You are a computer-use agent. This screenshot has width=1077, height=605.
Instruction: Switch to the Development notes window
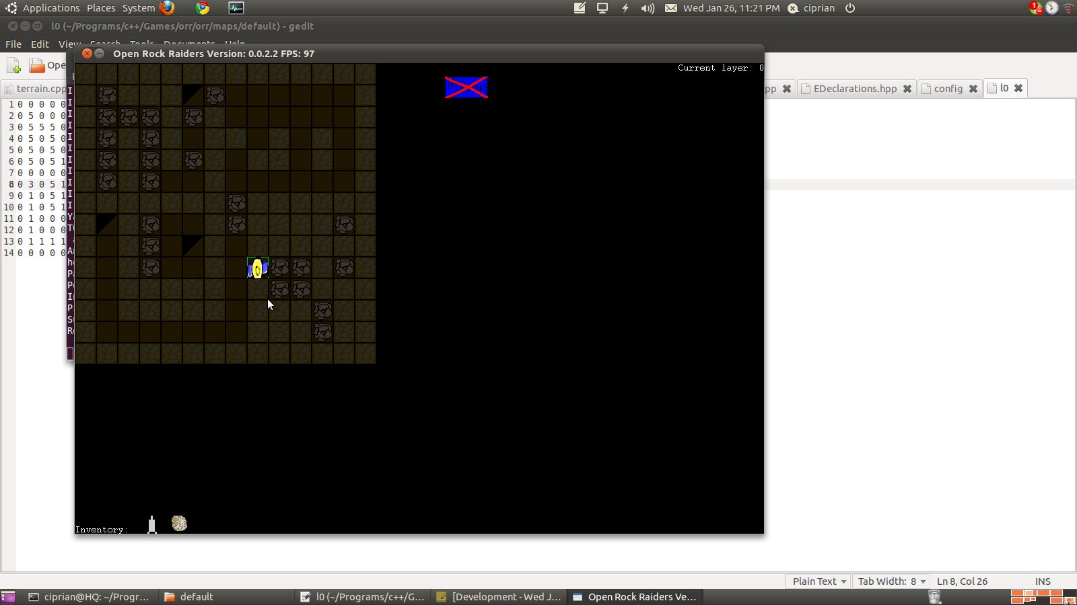(x=499, y=597)
